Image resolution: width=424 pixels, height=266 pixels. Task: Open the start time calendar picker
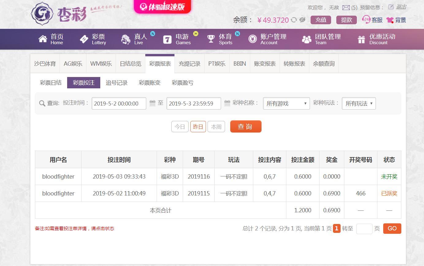coord(152,103)
